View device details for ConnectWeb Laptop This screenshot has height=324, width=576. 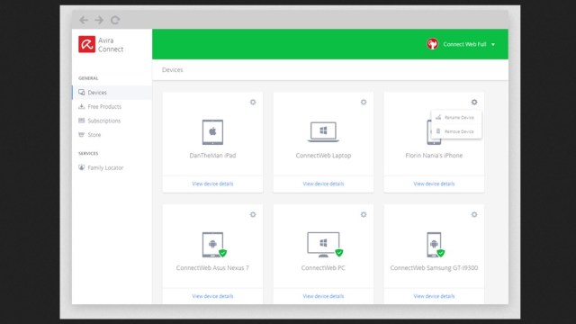pos(323,184)
